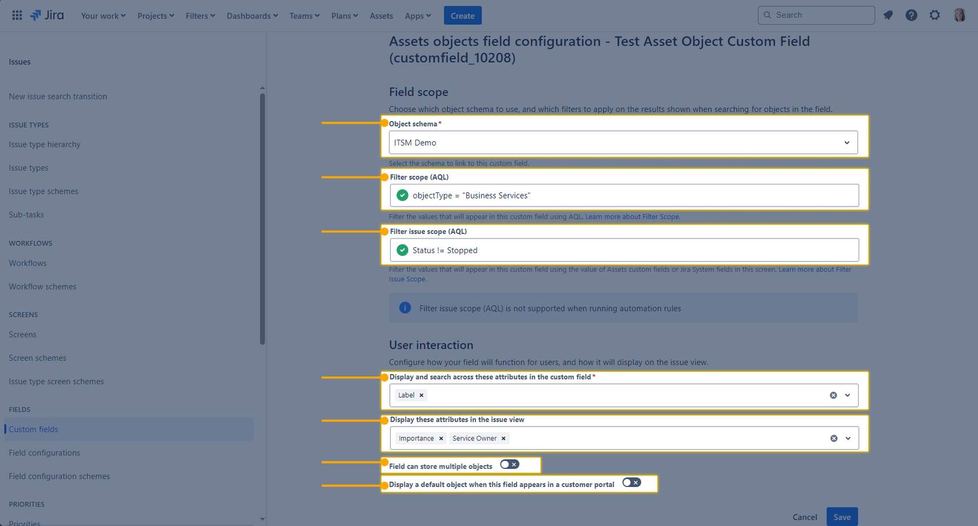Go to Assets in top navigation
Image resolution: width=978 pixels, height=526 pixels.
pos(381,16)
